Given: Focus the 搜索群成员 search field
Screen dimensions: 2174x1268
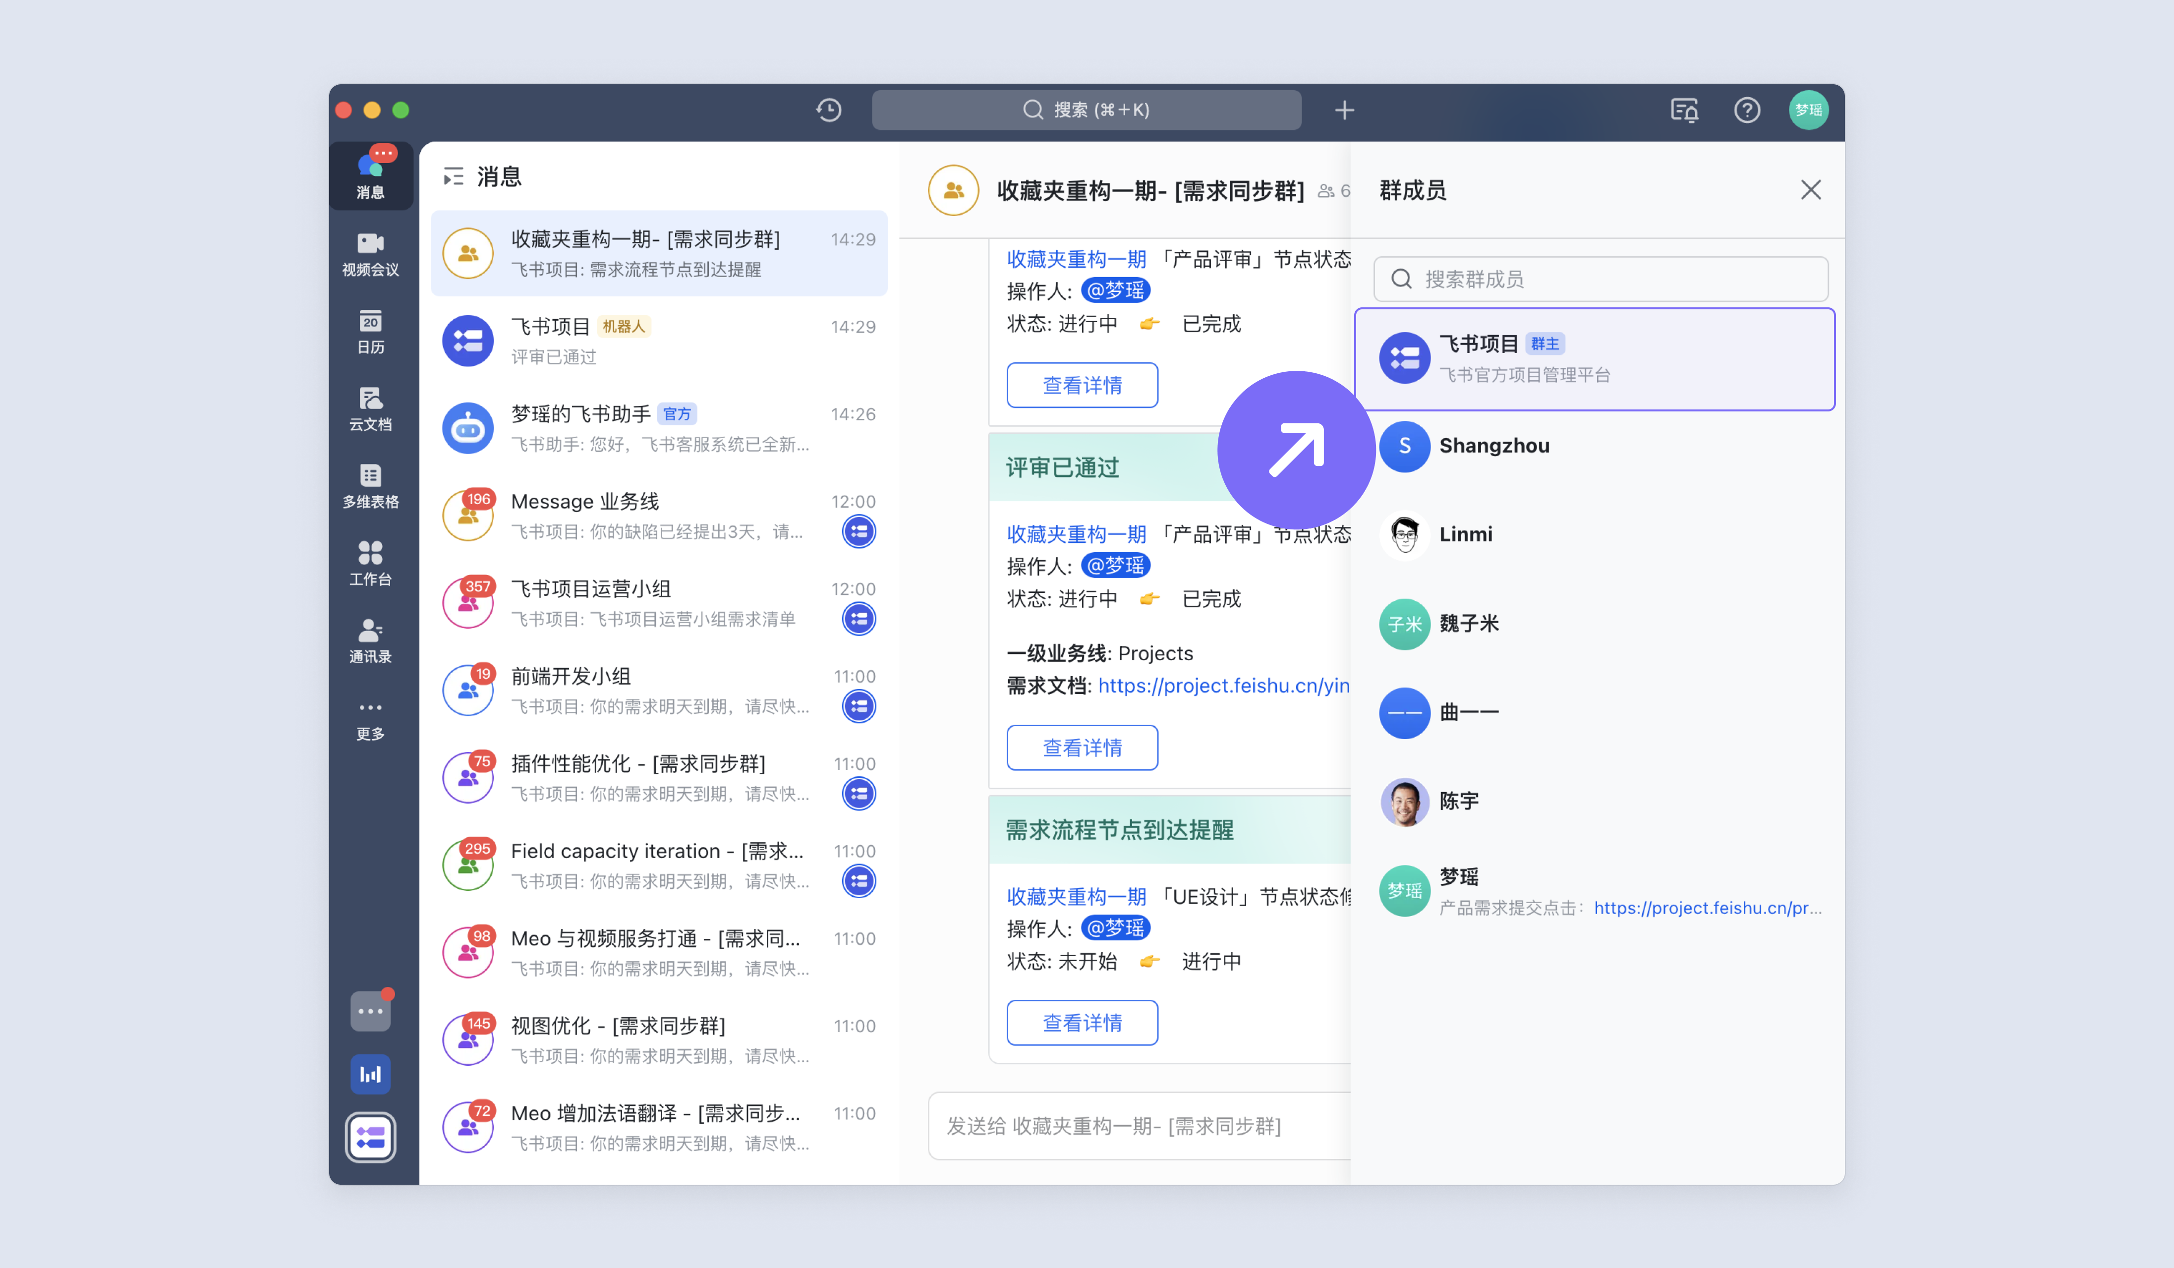Looking at the screenshot, I should click(1601, 279).
